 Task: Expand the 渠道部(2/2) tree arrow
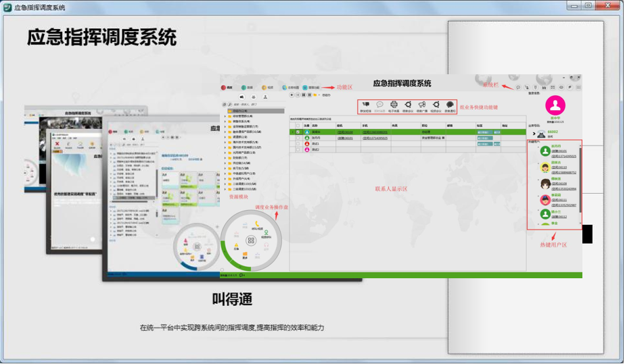tap(225, 137)
